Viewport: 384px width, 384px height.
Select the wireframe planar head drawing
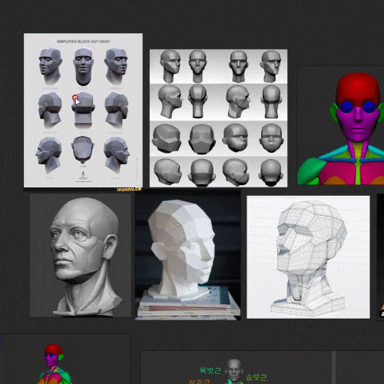tap(308, 257)
